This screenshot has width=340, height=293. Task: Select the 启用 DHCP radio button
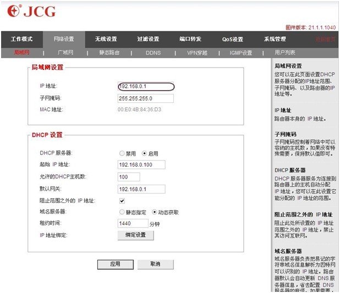point(144,153)
